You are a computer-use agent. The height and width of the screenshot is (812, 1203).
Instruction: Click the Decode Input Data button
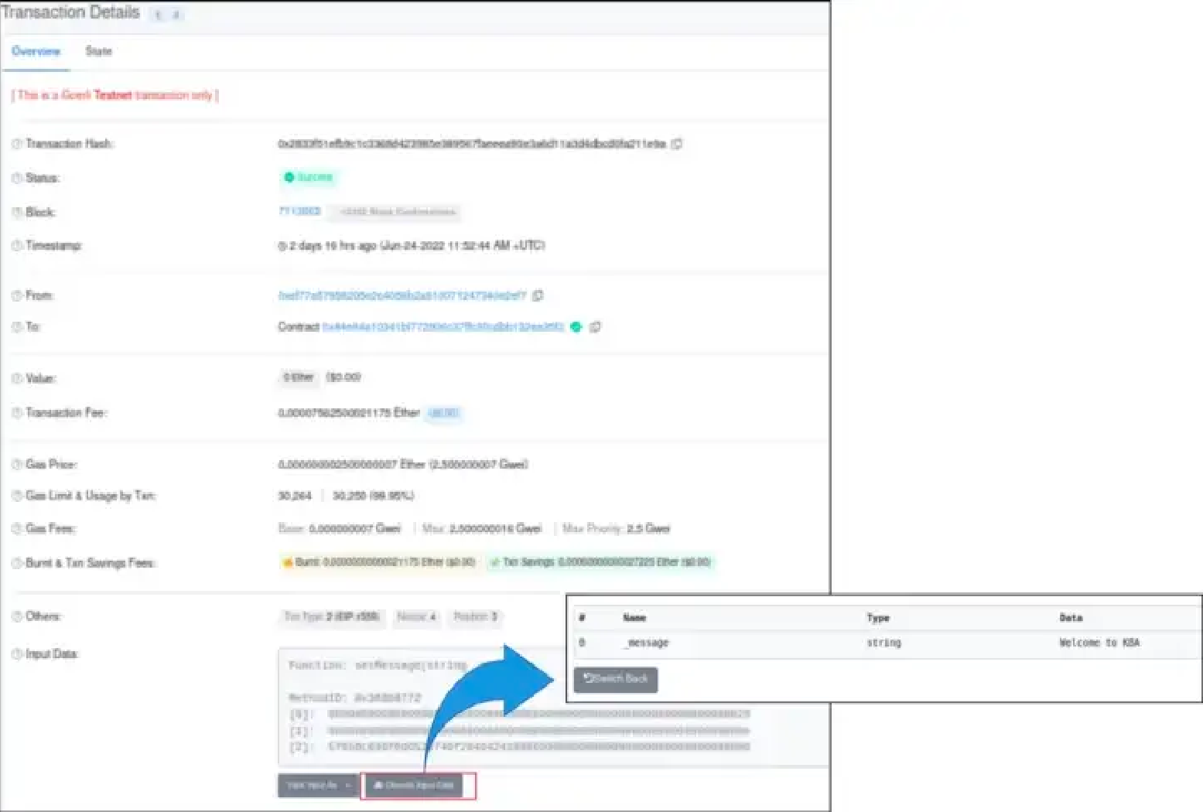(x=414, y=786)
